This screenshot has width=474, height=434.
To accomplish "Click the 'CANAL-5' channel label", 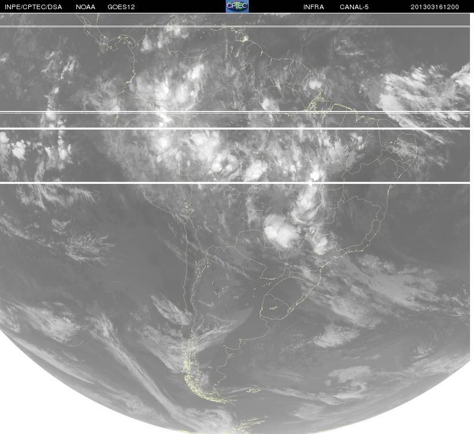I will (x=354, y=7).
